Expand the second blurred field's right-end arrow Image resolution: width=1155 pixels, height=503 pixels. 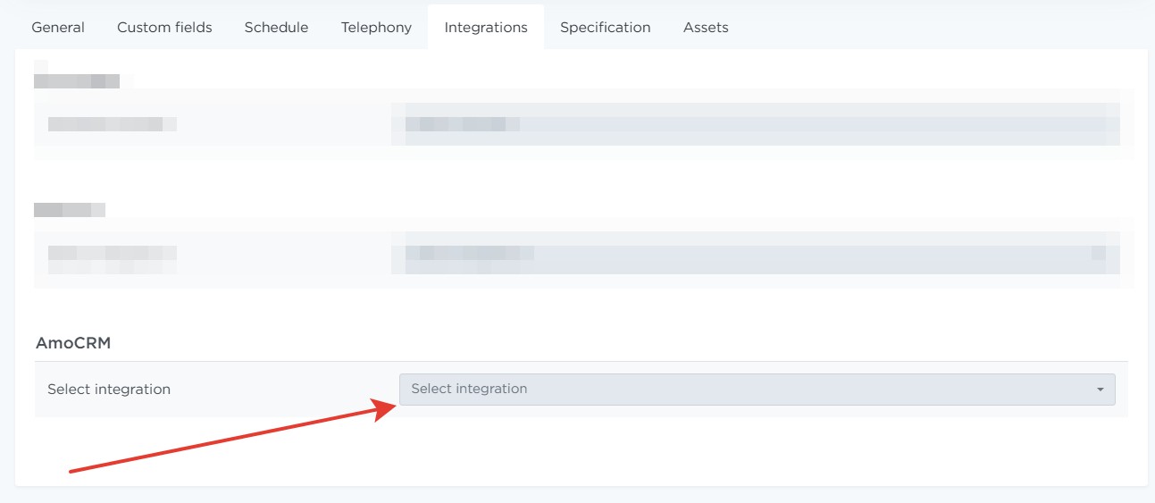click(1099, 254)
